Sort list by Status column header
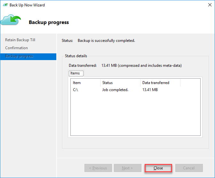This screenshot has height=178, width=215. [x=120, y=83]
